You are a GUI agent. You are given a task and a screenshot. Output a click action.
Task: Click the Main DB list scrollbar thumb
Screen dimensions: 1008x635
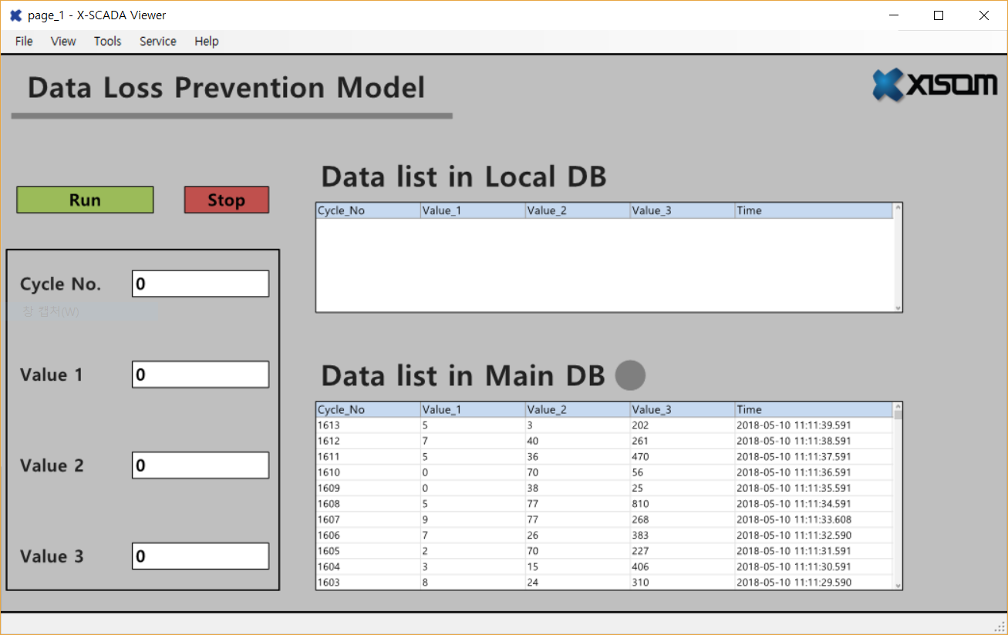[898, 415]
